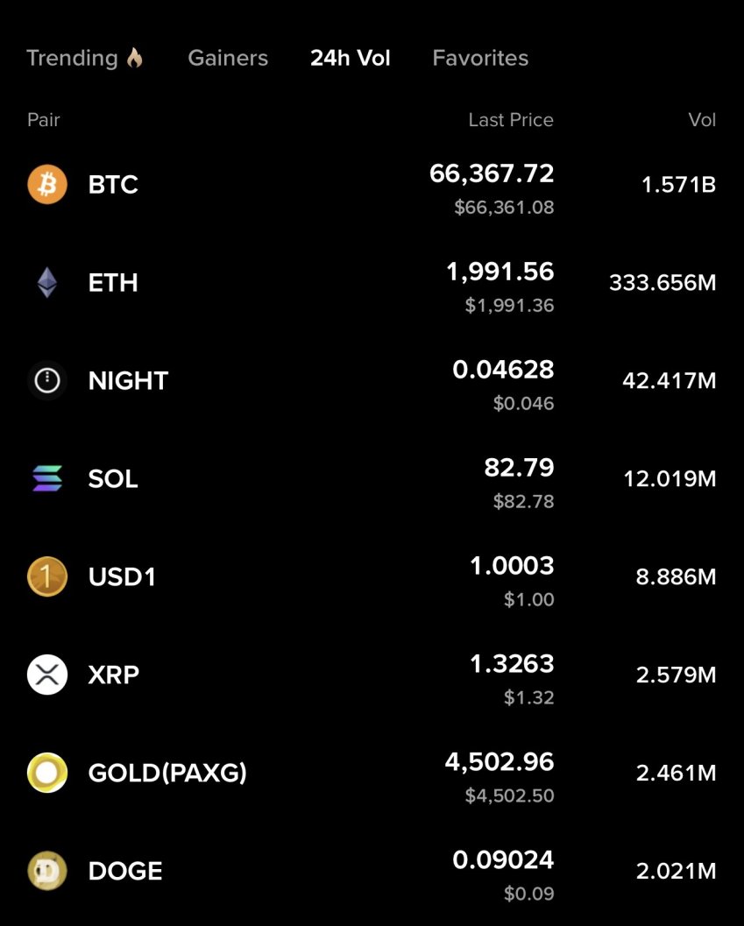Tap the XRP logo icon
The width and height of the screenshot is (744, 926).
[x=47, y=675]
